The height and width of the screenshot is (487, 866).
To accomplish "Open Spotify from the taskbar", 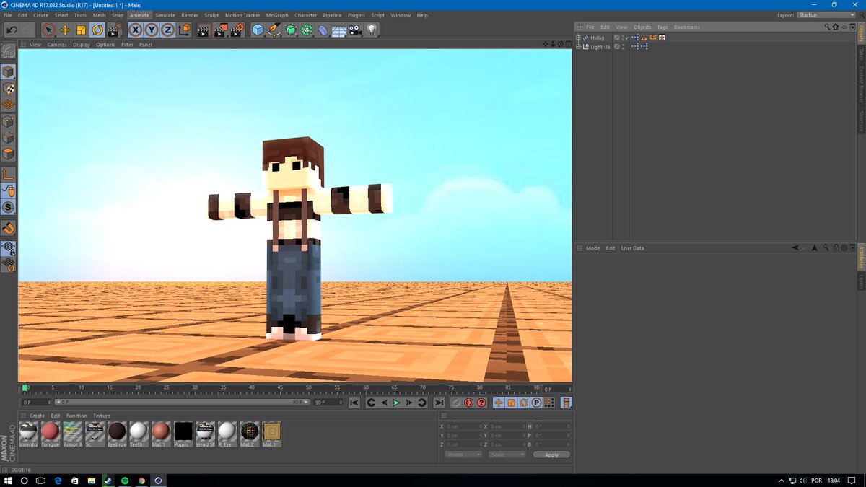I will (125, 480).
